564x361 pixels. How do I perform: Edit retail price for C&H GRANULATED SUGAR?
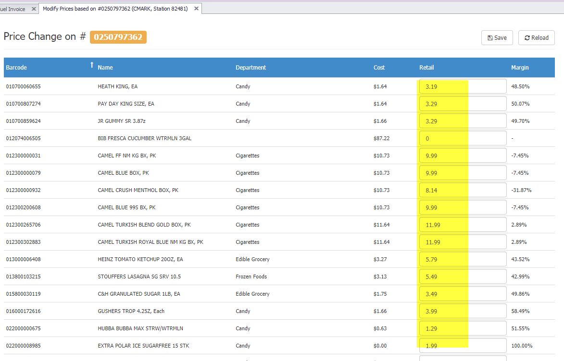click(463, 294)
